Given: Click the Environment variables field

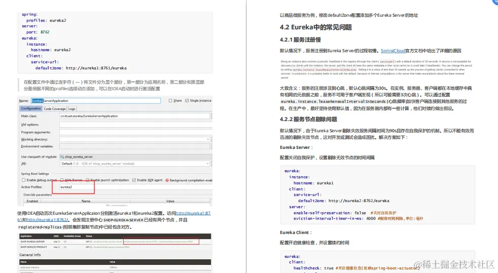Looking at the screenshot, I should 135,146.
